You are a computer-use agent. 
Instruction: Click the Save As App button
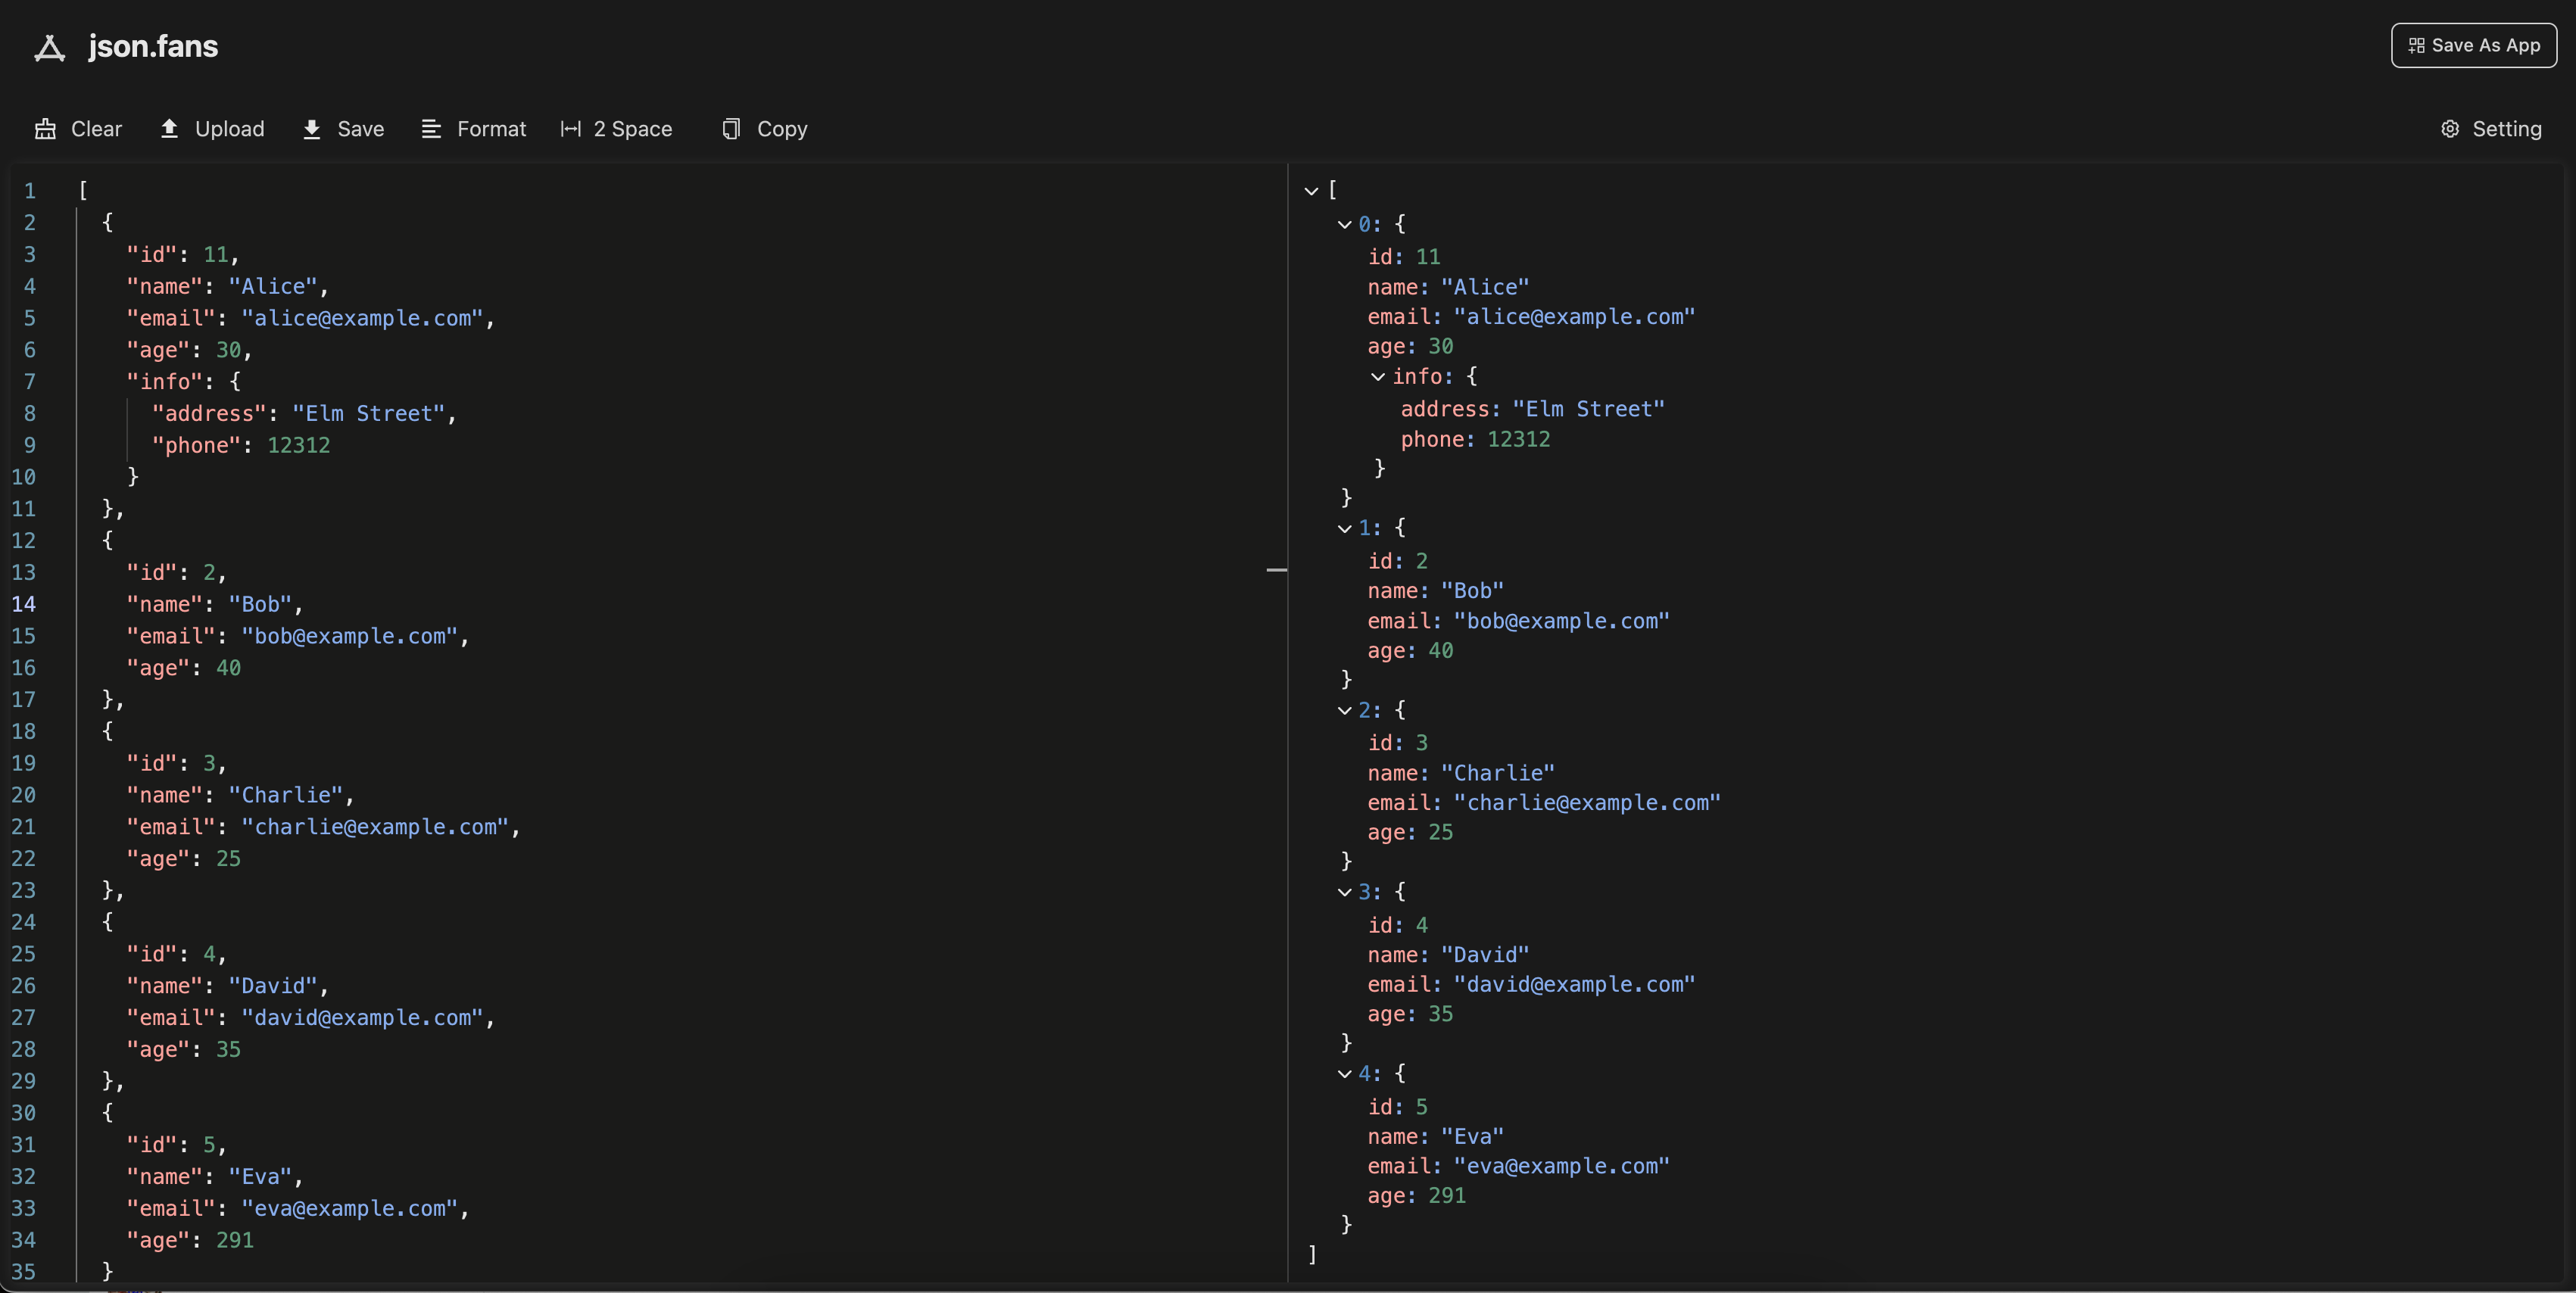tap(2473, 45)
